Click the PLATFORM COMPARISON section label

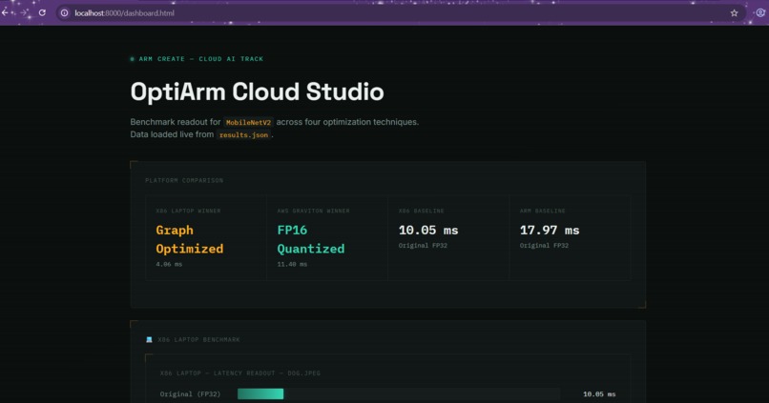point(184,181)
